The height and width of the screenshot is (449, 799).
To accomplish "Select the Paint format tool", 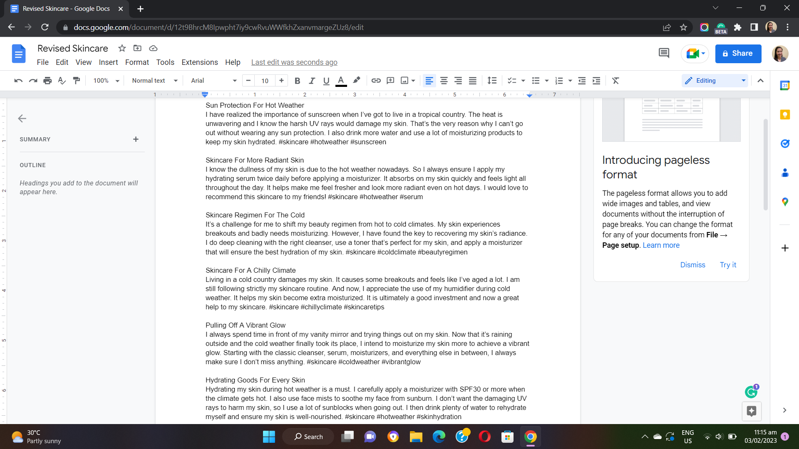I will [x=77, y=81].
